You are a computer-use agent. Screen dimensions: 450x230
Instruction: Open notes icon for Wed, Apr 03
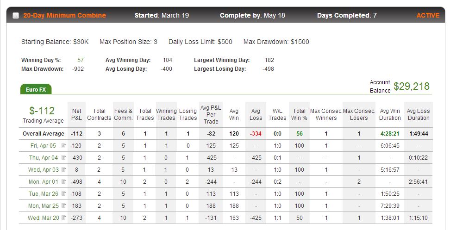point(64,169)
